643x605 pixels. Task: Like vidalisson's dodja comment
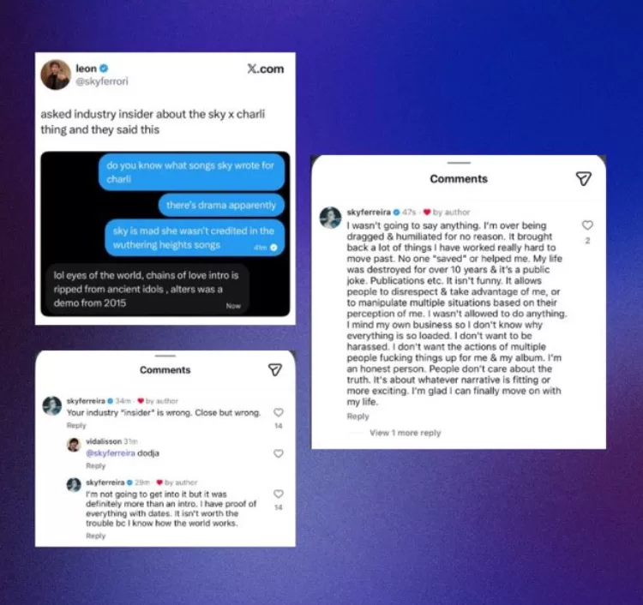point(279,453)
